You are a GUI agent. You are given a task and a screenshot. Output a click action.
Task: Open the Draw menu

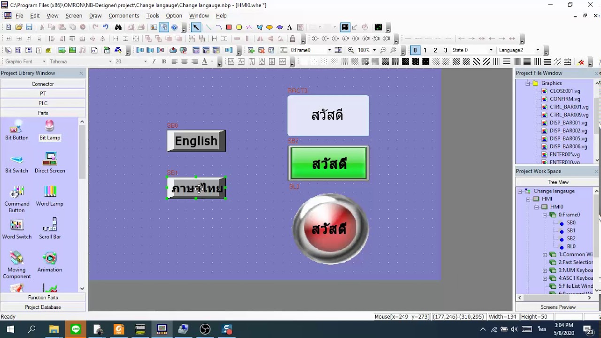tap(95, 15)
